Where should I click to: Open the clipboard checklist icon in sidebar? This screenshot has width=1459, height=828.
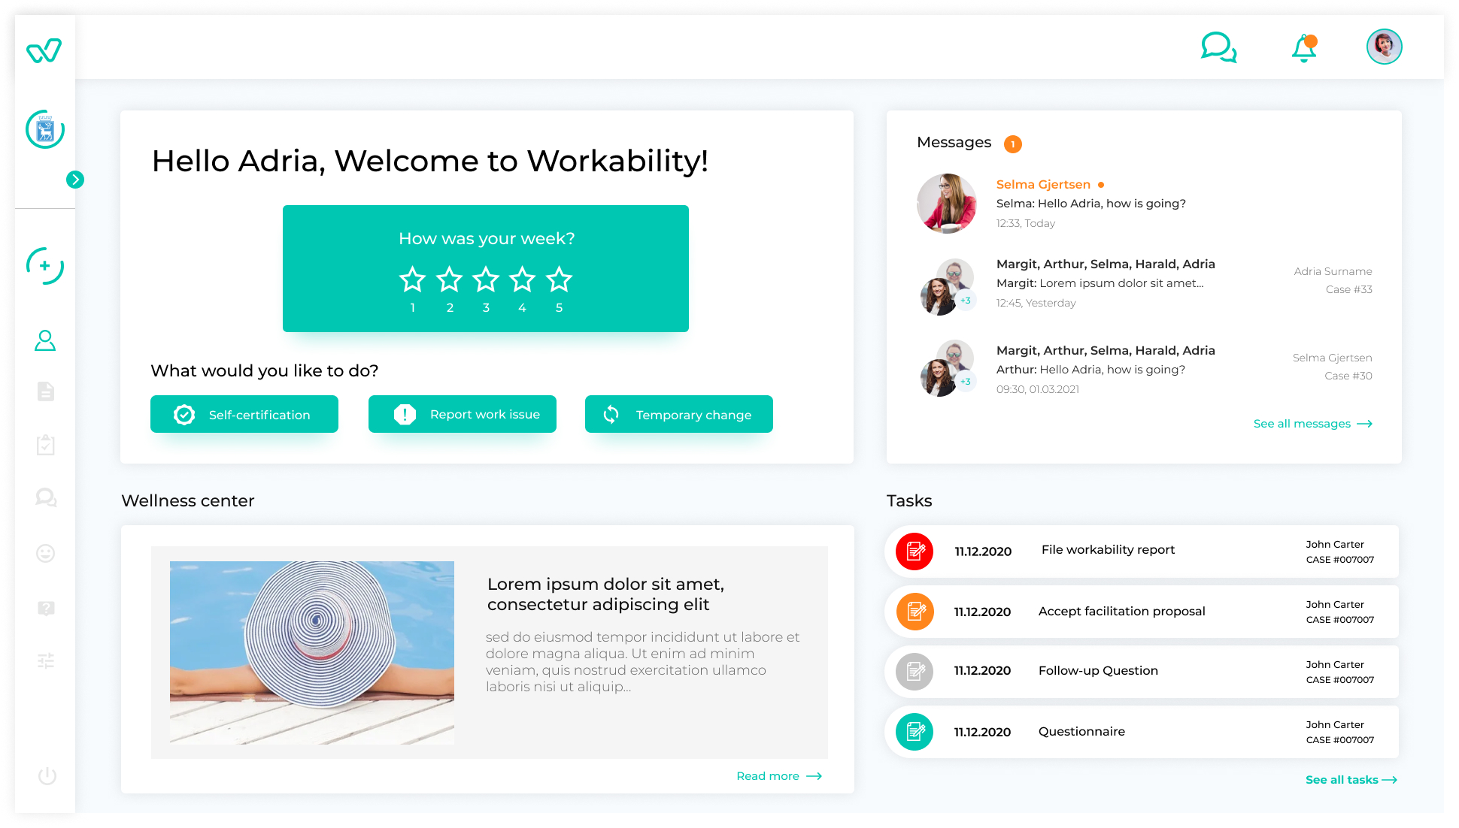(x=46, y=445)
